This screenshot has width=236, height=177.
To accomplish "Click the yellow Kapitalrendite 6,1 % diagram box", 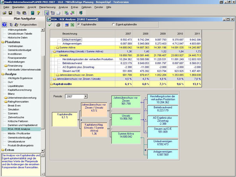I will [65, 119].
